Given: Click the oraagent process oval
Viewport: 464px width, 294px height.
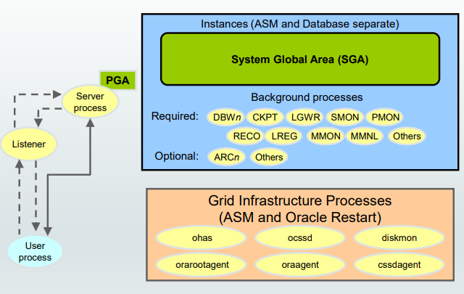Looking at the screenshot, I should [x=299, y=265].
